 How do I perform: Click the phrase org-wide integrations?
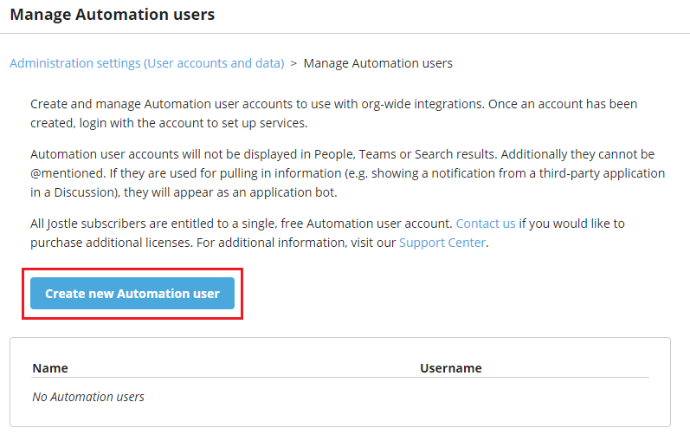422,105
